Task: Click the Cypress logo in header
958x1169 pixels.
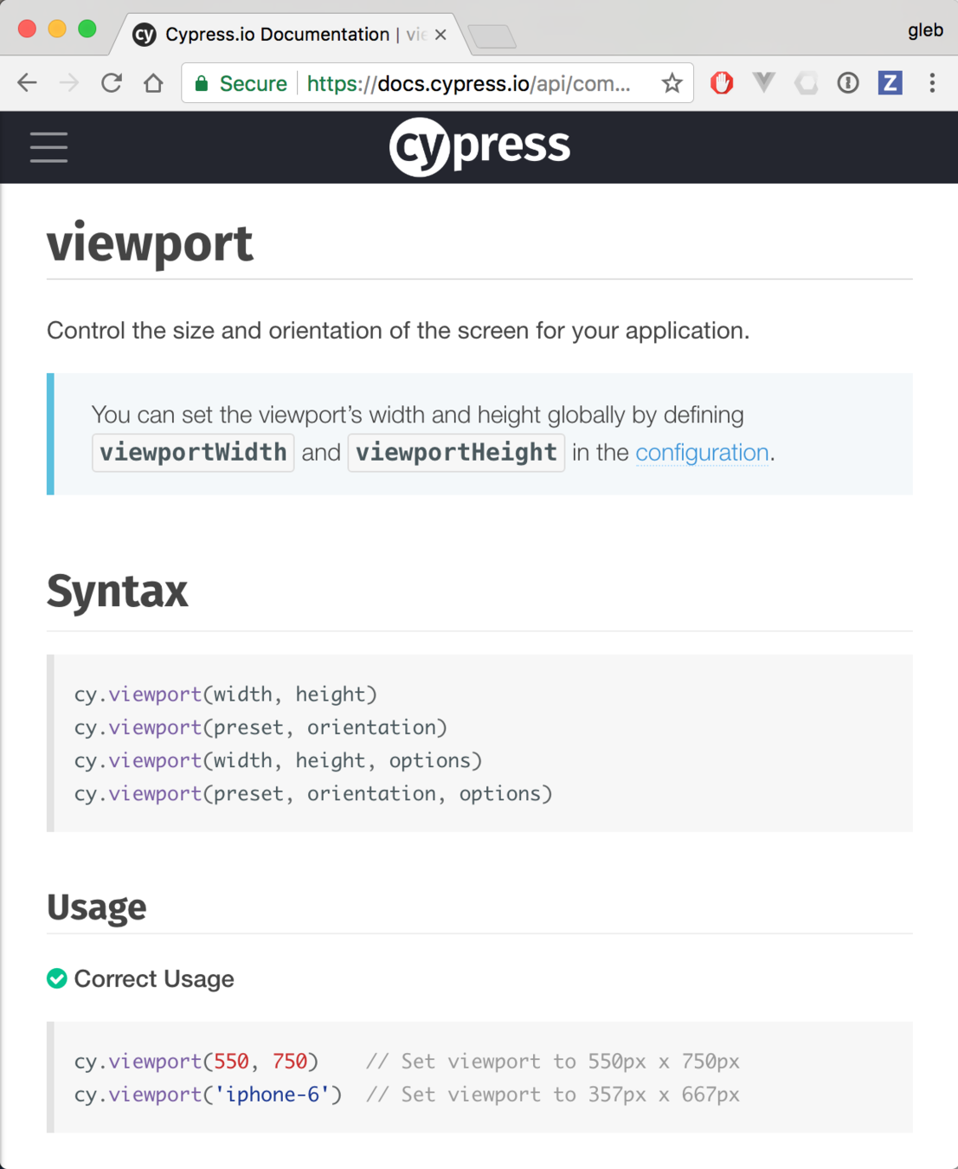Action: pyautogui.click(x=479, y=146)
